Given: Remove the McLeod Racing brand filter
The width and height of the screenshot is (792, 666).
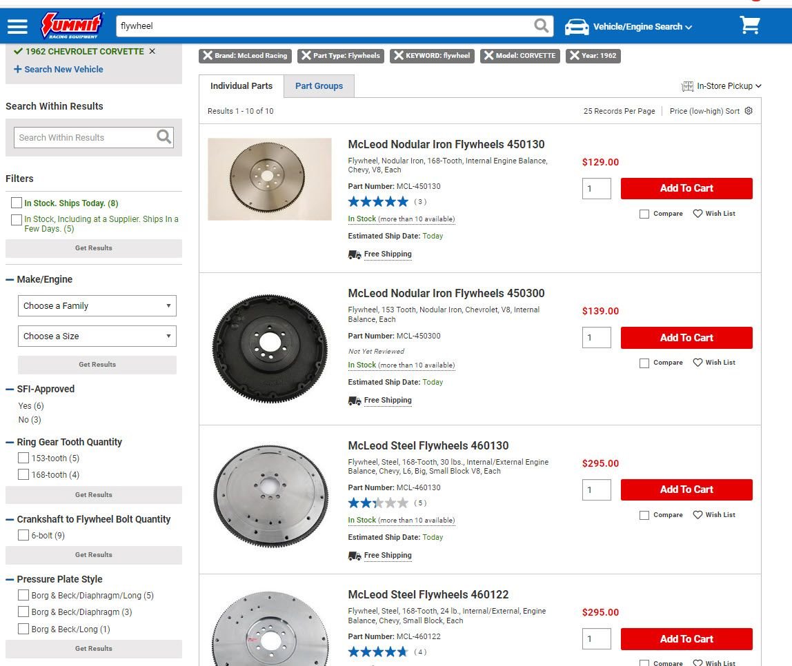Looking at the screenshot, I should [208, 56].
